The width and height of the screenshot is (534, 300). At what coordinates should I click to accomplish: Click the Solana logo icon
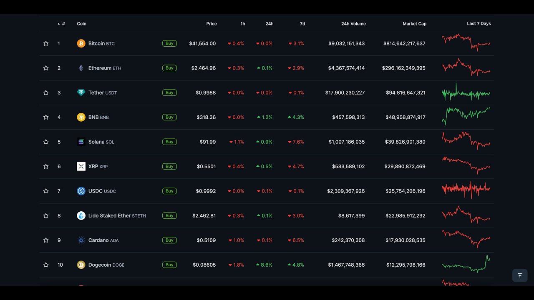pos(81,142)
